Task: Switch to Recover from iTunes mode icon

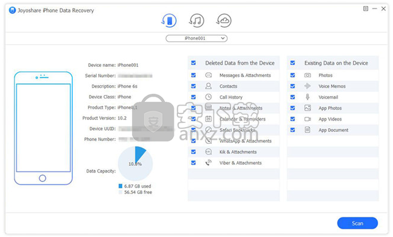Action: 196,20
